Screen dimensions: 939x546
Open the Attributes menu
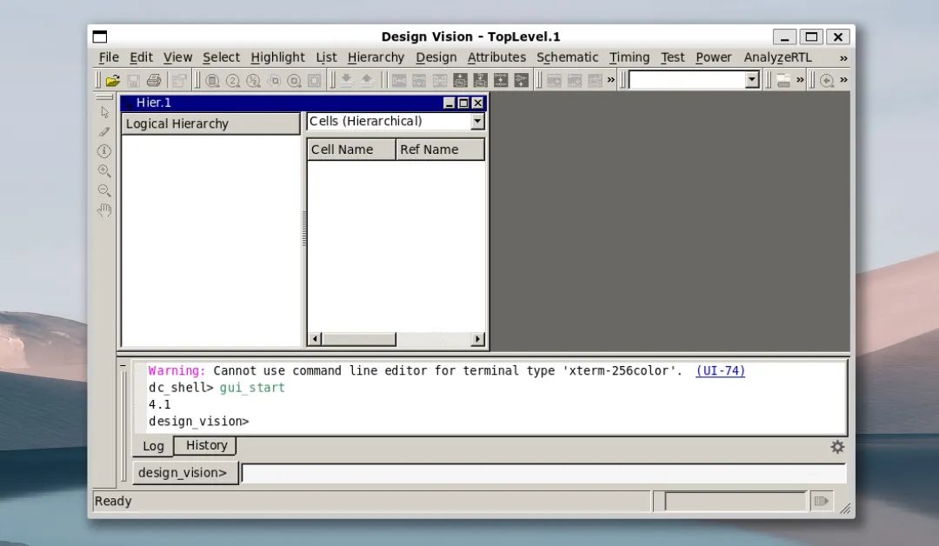point(497,57)
